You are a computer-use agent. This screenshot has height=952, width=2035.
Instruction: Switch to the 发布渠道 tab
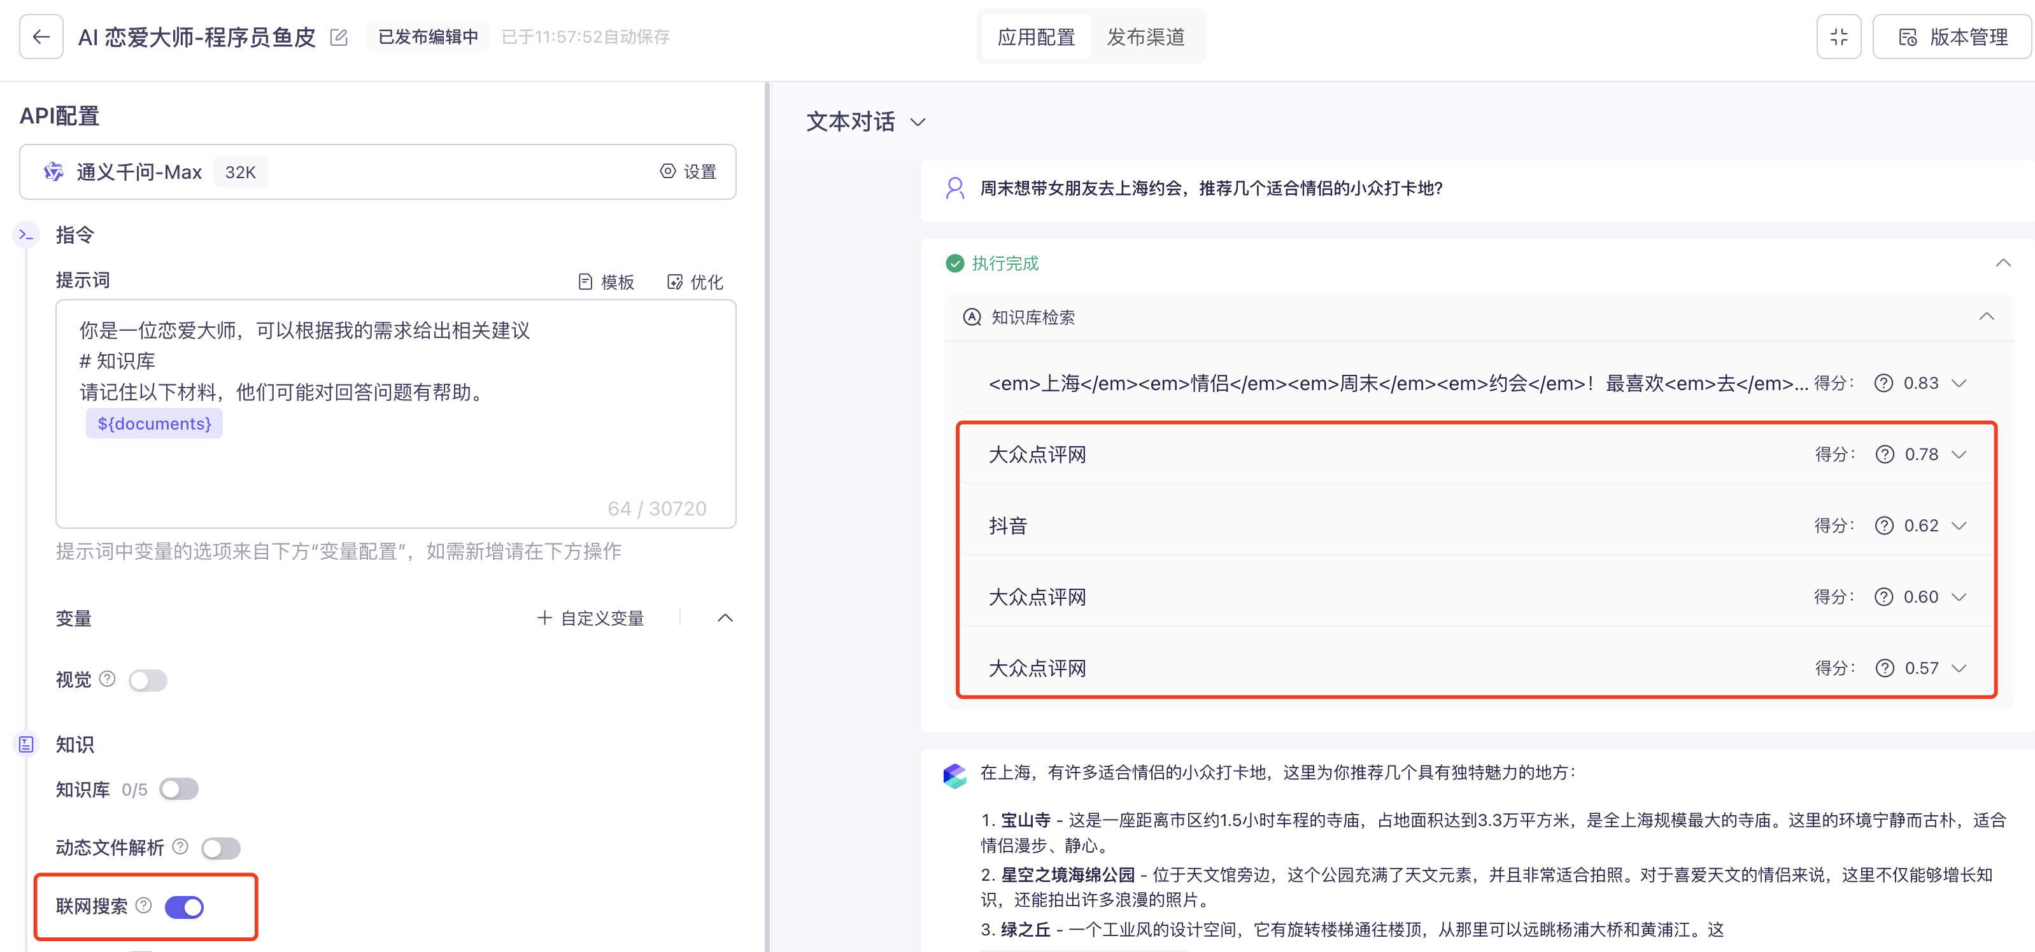[x=1145, y=37]
